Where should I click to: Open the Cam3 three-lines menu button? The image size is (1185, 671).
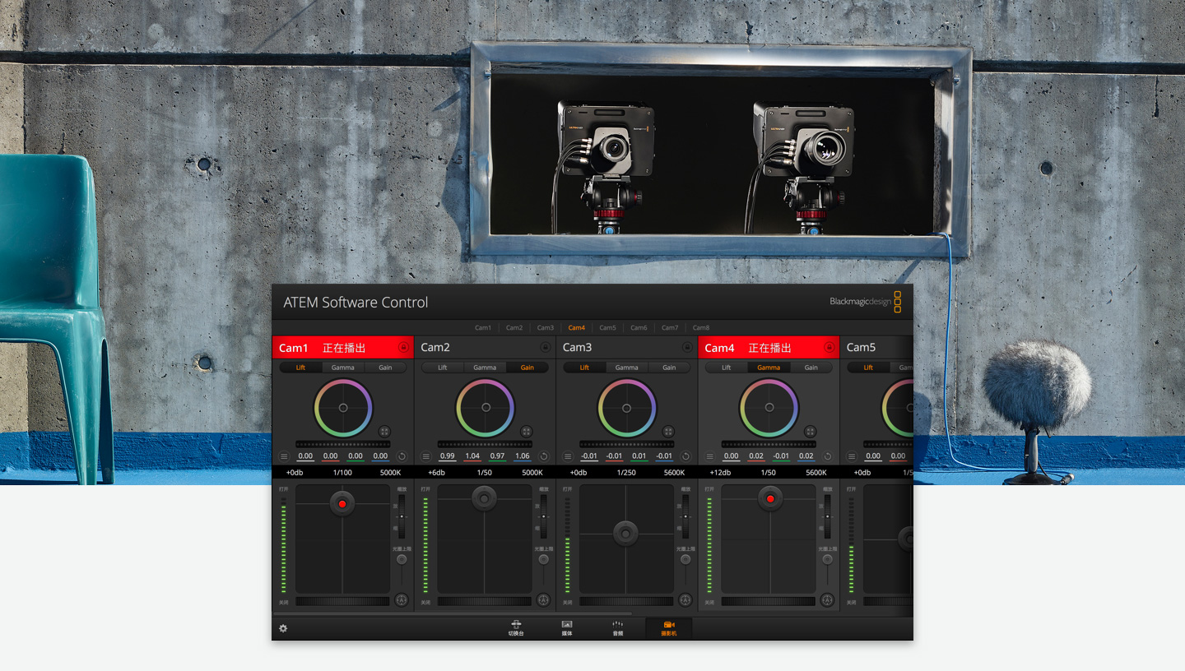568,456
